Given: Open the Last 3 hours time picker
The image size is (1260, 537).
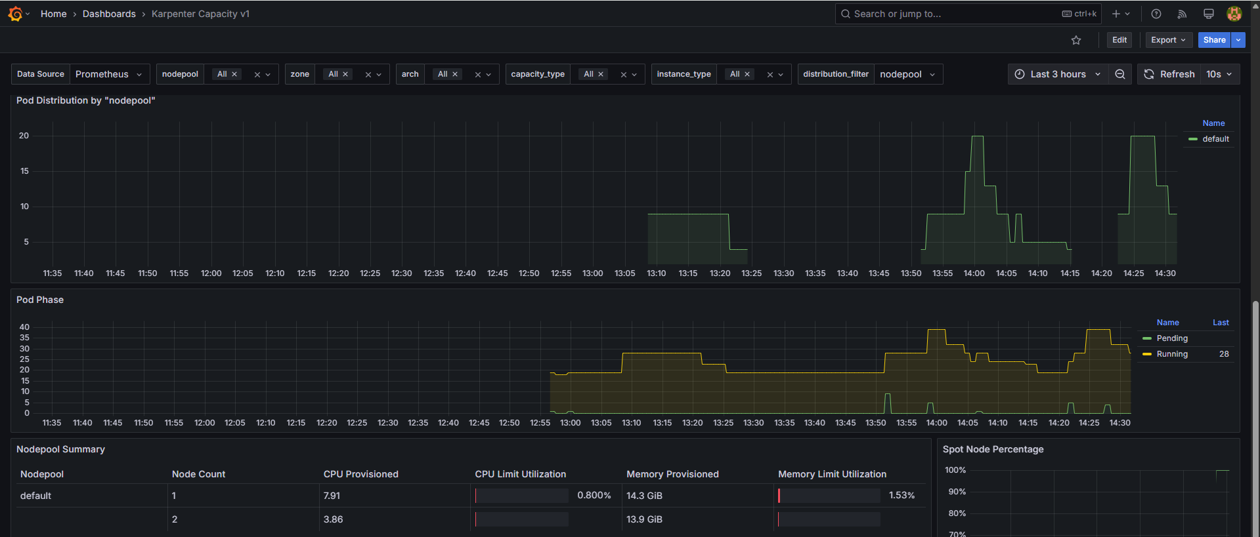Looking at the screenshot, I should click(1058, 74).
